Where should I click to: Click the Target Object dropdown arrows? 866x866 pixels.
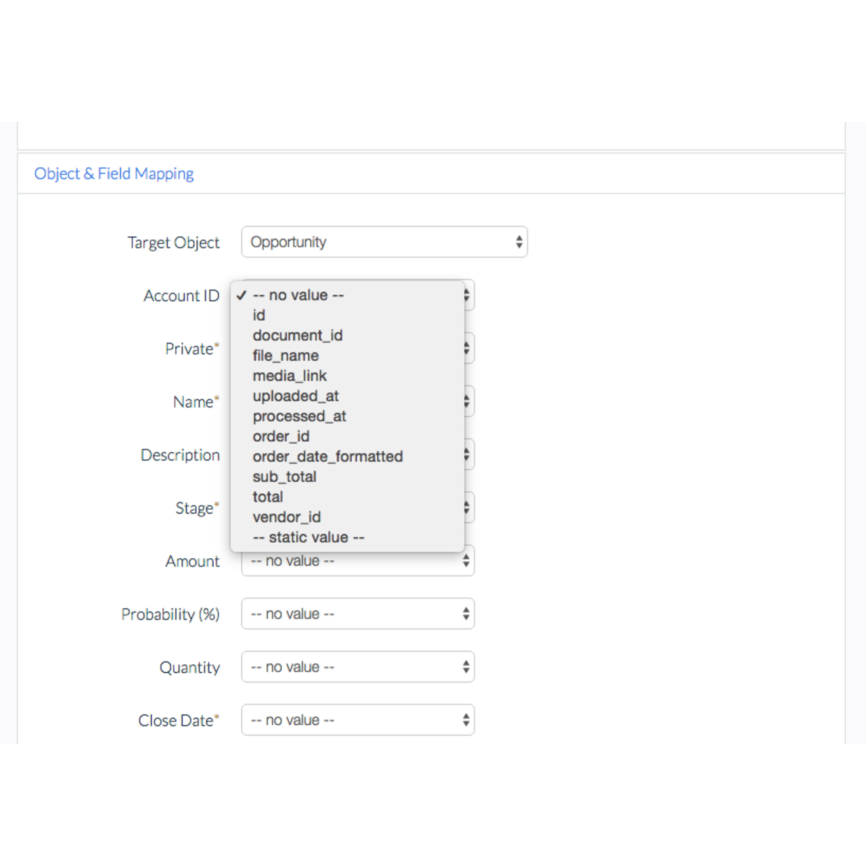pyautogui.click(x=519, y=242)
